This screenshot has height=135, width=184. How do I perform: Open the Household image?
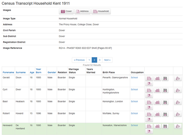click(x=101, y=11)
